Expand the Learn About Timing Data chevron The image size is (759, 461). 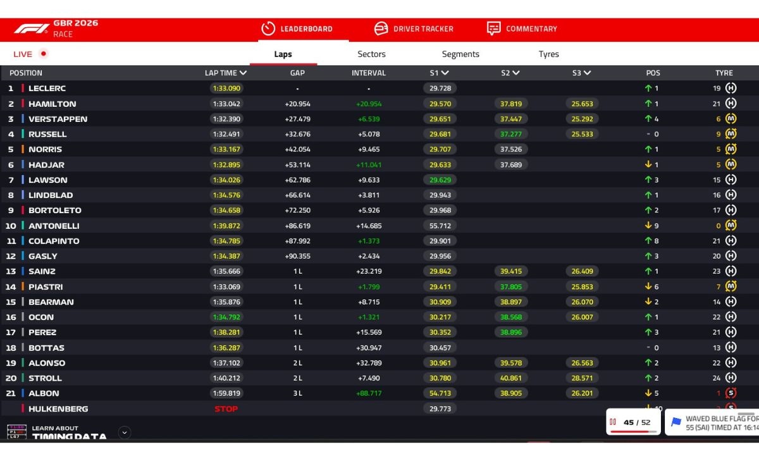click(125, 433)
